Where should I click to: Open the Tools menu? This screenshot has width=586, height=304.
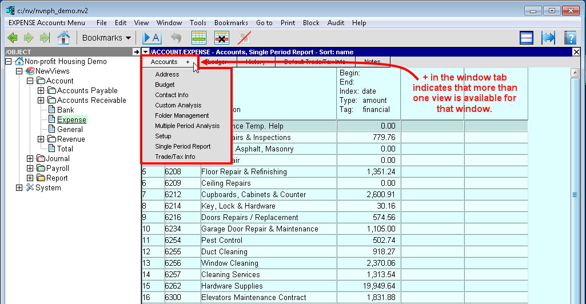click(198, 23)
